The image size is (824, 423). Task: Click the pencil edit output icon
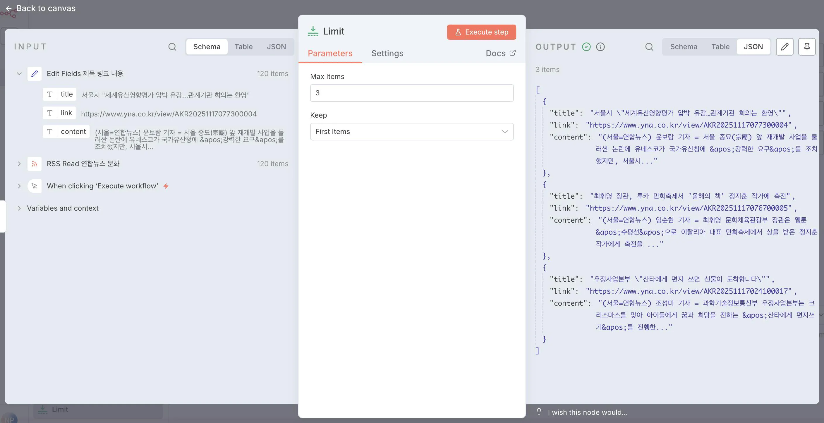pyautogui.click(x=784, y=47)
